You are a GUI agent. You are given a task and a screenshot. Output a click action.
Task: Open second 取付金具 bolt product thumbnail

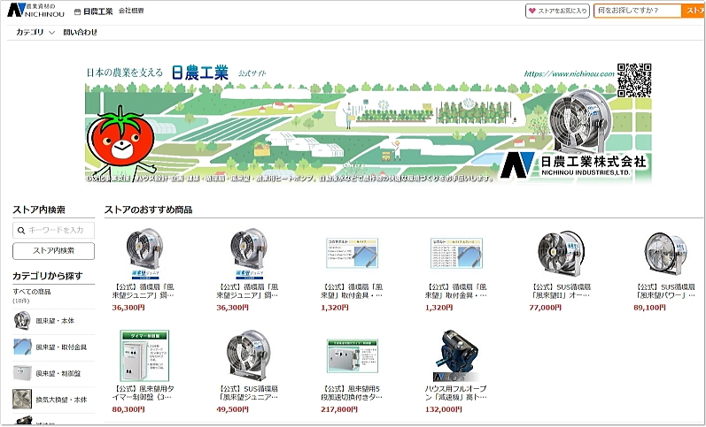click(456, 253)
